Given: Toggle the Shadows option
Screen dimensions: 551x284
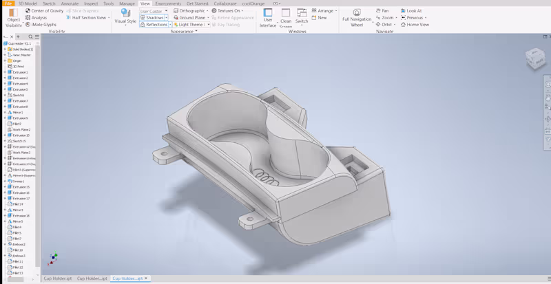Looking at the screenshot, I should point(152,18).
